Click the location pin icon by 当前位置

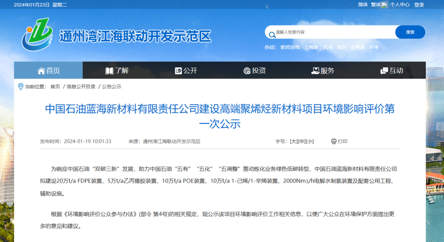pos(21,87)
